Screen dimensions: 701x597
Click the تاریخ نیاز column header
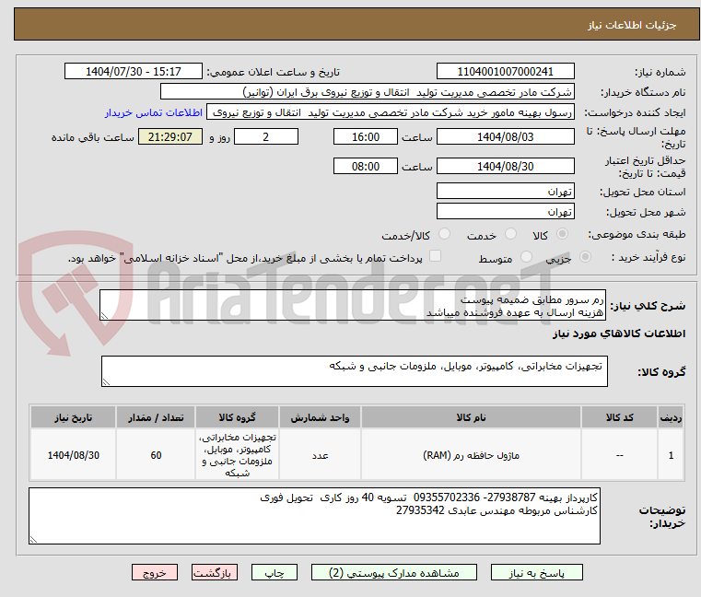pos(74,417)
